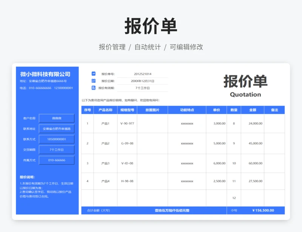Select the quantity cell showing 12
This screenshot has width=302, height=232.
(x=234, y=198)
